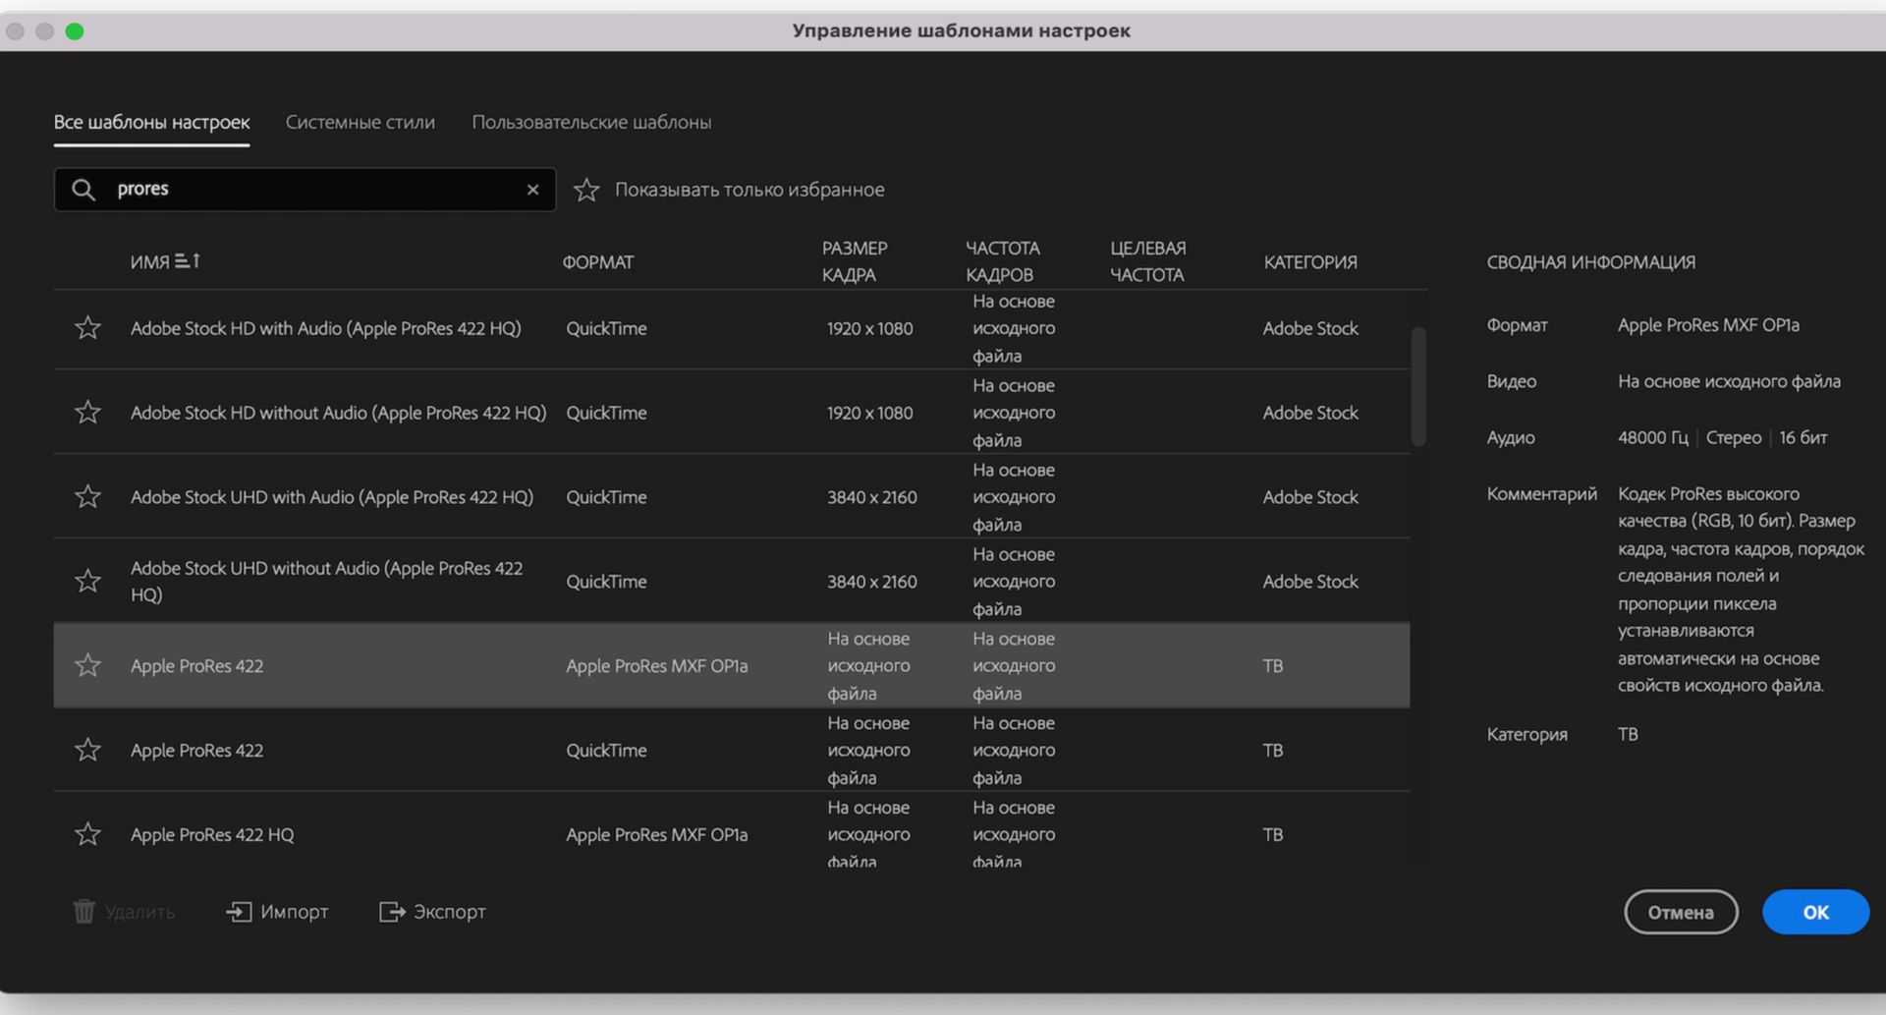Select "Adobe Stock UHD with Audio (Apple ProRes 422 HQ)"
The width and height of the screenshot is (1886, 1015).
[332, 497]
